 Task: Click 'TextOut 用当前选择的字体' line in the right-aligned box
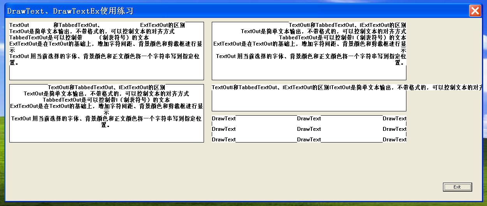(311, 56)
